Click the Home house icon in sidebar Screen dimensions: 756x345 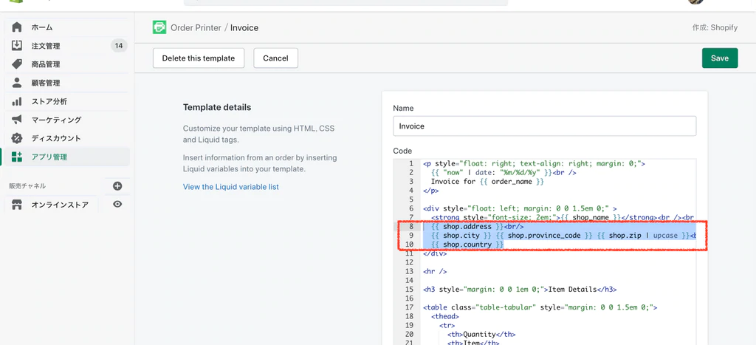point(17,27)
